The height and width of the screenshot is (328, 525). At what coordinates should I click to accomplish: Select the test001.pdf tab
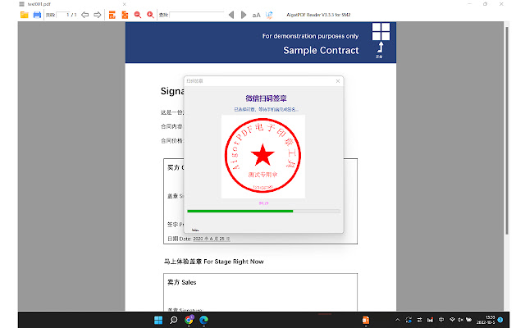pos(39,4)
